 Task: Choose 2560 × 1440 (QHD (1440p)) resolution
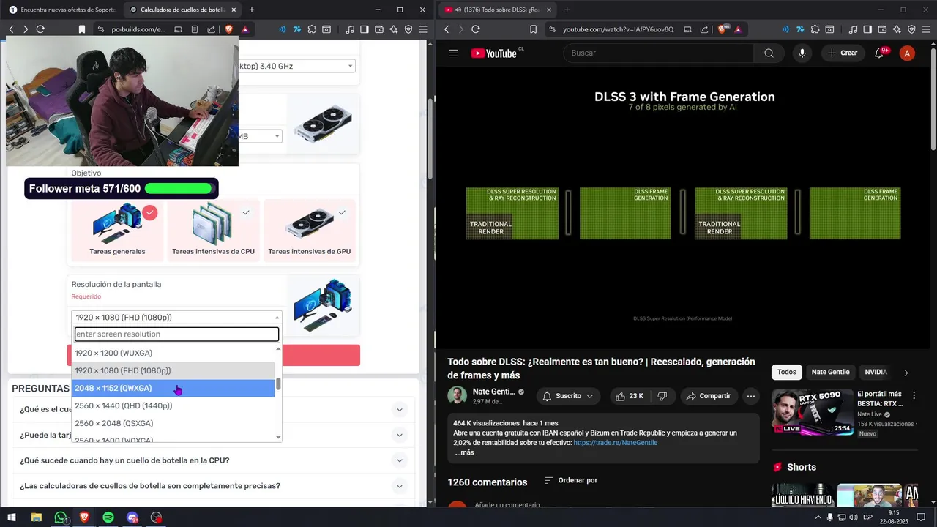(x=173, y=405)
